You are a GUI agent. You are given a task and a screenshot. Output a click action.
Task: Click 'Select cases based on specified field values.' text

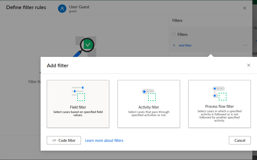coord(78,113)
